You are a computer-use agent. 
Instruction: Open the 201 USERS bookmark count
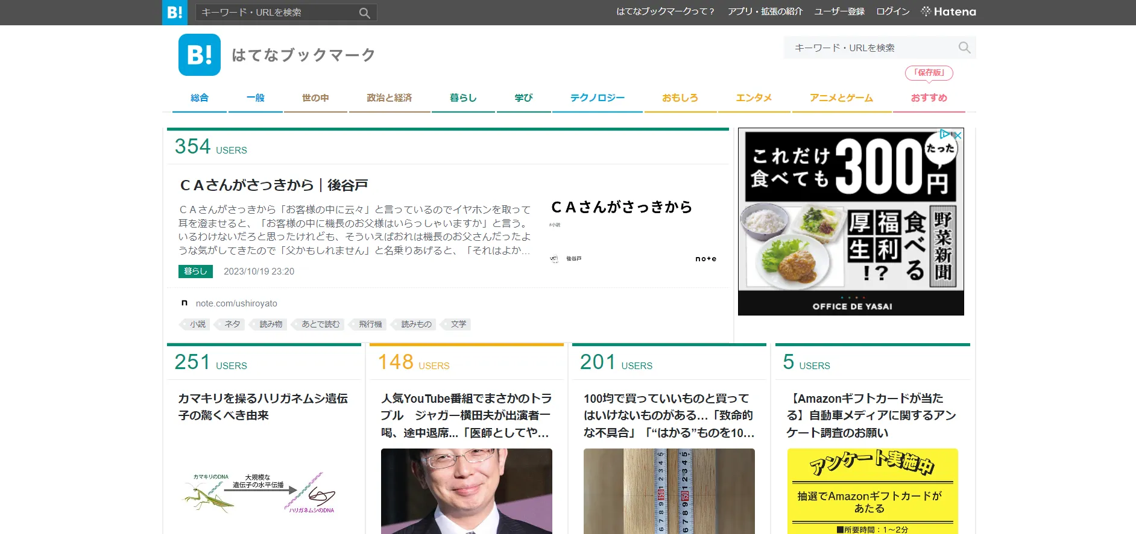[616, 362]
